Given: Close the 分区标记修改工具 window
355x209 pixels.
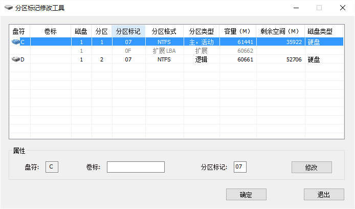Looking at the screenshot, I should click(343, 8).
